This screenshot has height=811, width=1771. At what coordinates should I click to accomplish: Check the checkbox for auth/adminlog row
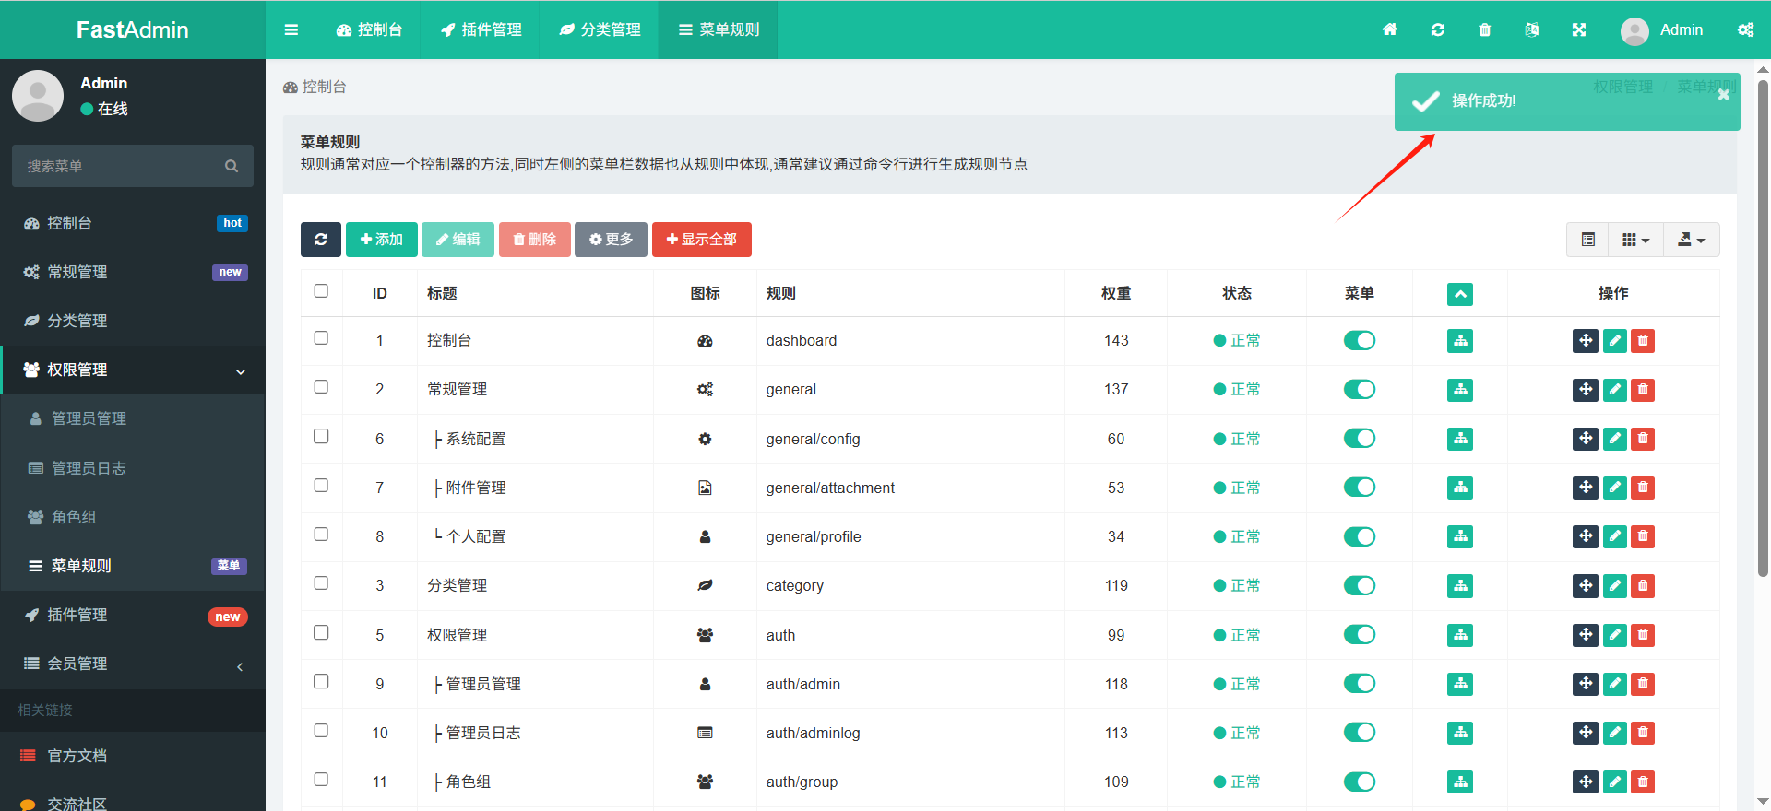click(321, 731)
